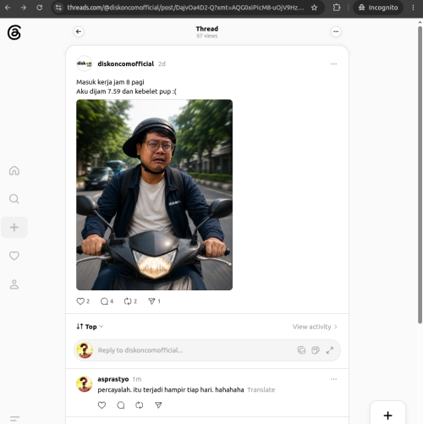The width and height of the screenshot is (423, 424).
Task: Share asprastyo's comment
Action: point(158,405)
